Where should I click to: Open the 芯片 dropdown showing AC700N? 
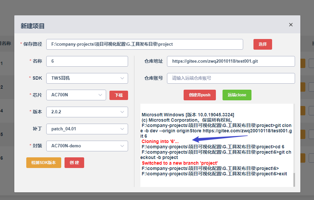point(76,95)
